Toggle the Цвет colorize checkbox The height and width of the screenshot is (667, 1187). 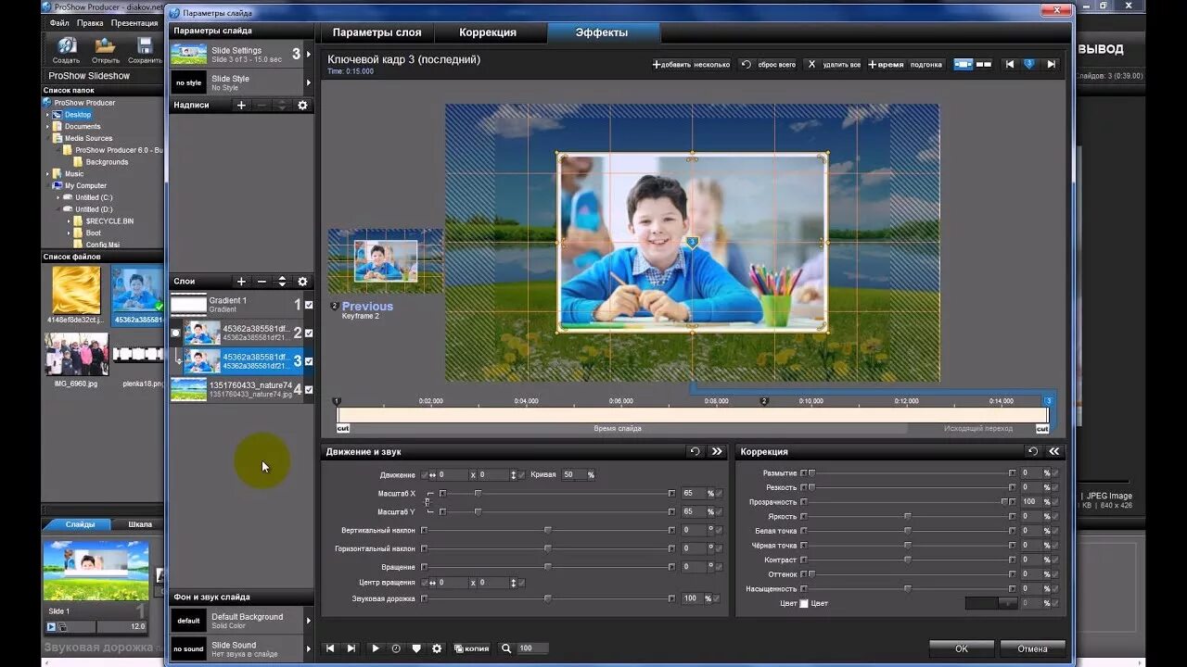[x=804, y=603]
